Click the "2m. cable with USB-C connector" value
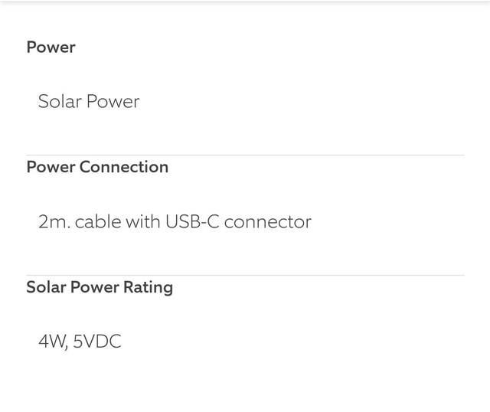Screen dimensions: 490x412 click(x=175, y=222)
